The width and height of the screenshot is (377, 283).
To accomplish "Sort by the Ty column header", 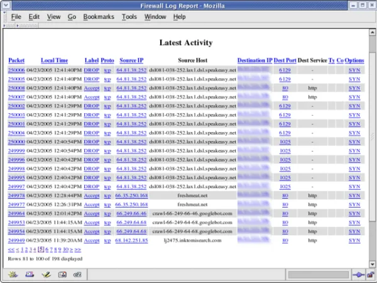I will click(332, 60).
